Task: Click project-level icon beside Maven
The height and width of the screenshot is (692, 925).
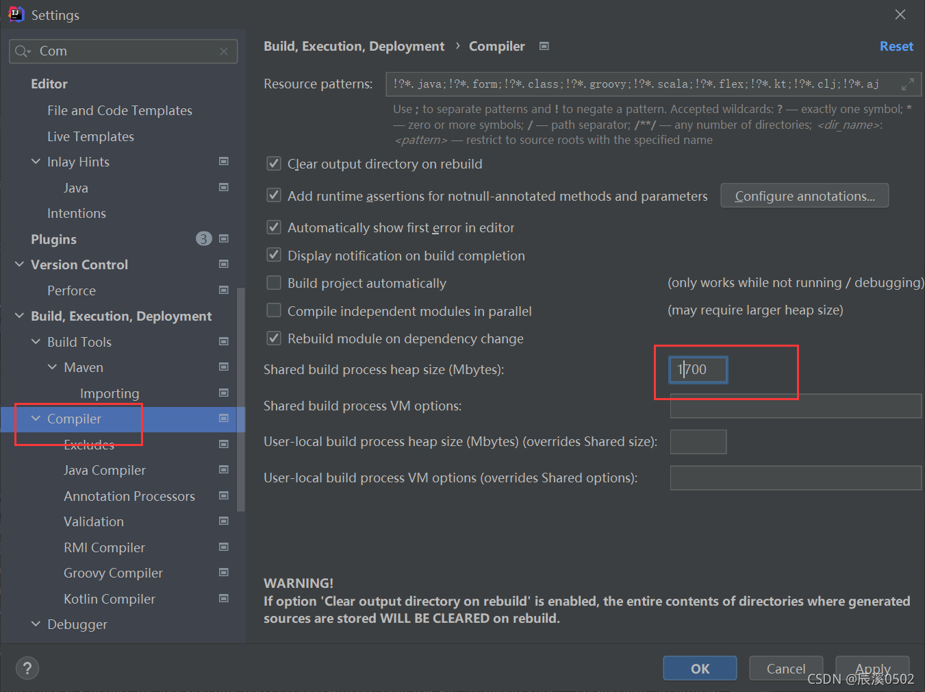Action: (x=223, y=367)
